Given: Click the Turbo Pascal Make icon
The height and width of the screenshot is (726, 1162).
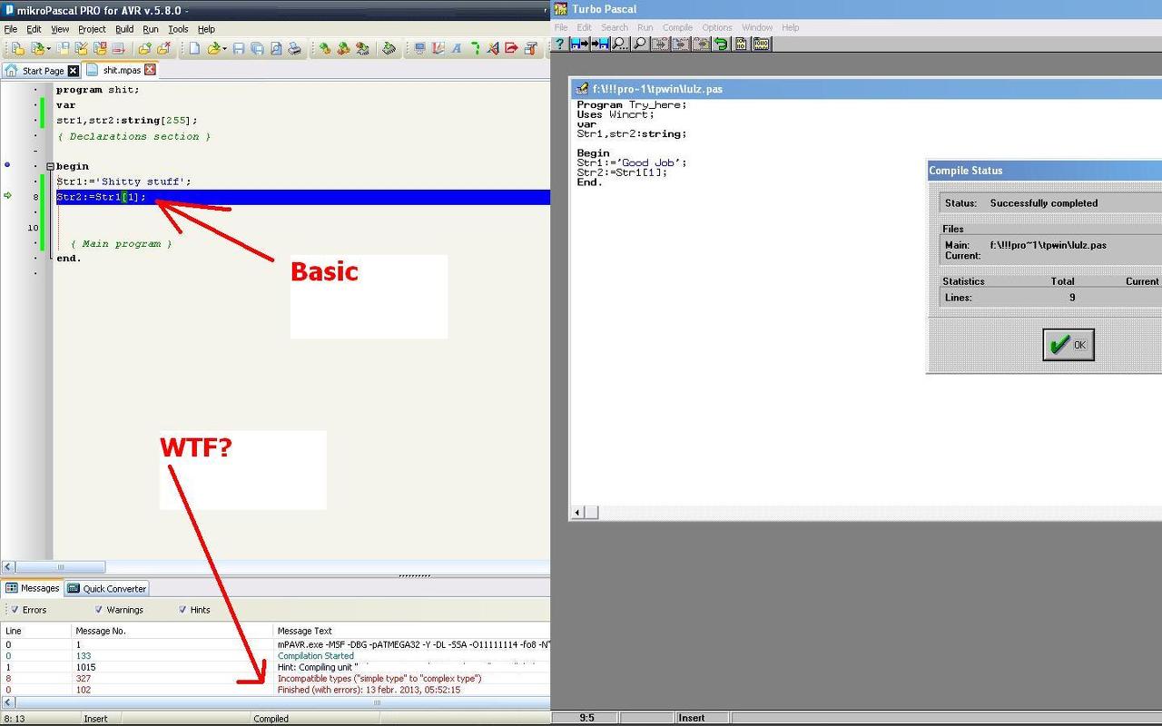Looking at the screenshot, I should [761, 44].
